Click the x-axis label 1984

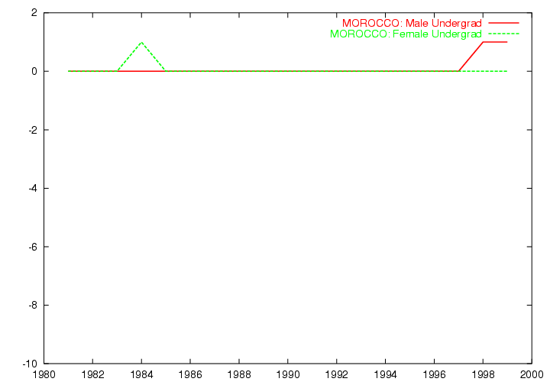[142, 374]
